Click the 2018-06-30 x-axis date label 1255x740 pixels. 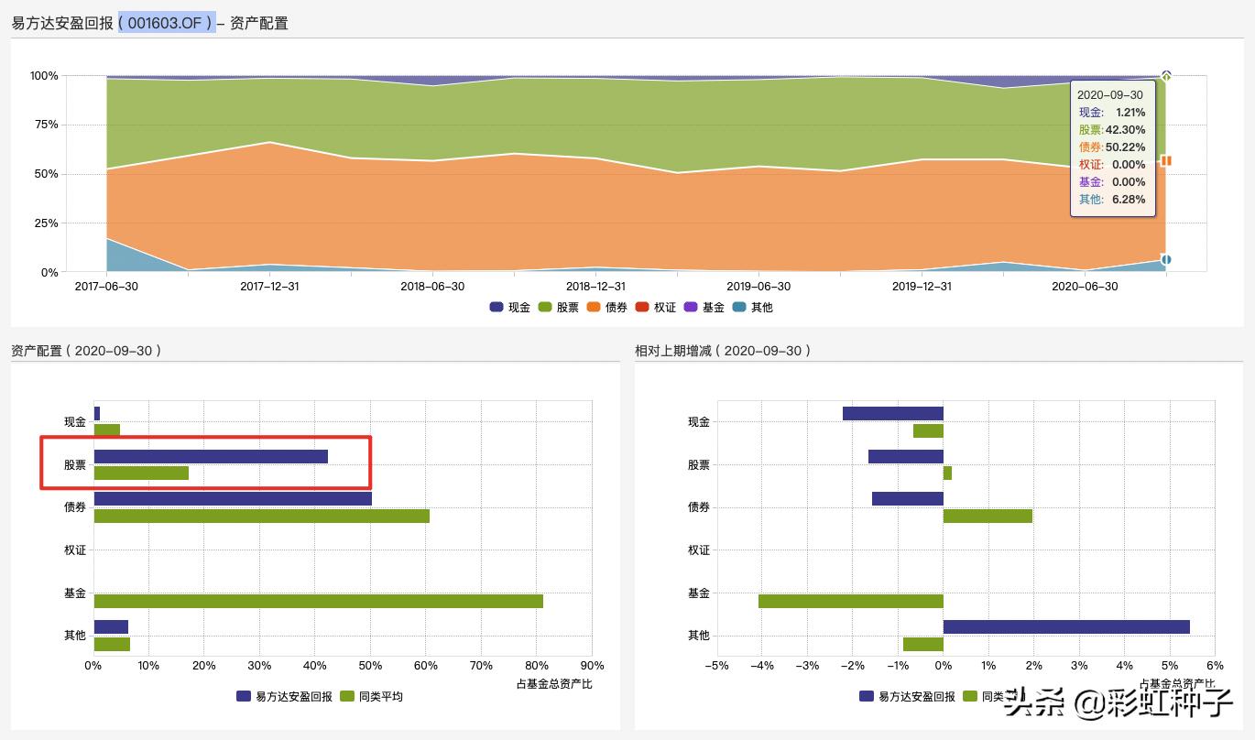[432, 286]
